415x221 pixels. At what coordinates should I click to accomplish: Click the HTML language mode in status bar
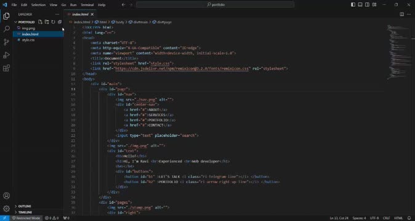pyautogui.click(x=398, y=218)
